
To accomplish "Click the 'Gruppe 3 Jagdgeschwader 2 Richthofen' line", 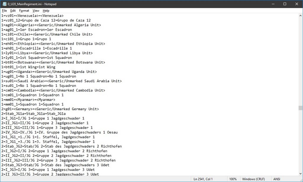I will [x=58, y=160].
